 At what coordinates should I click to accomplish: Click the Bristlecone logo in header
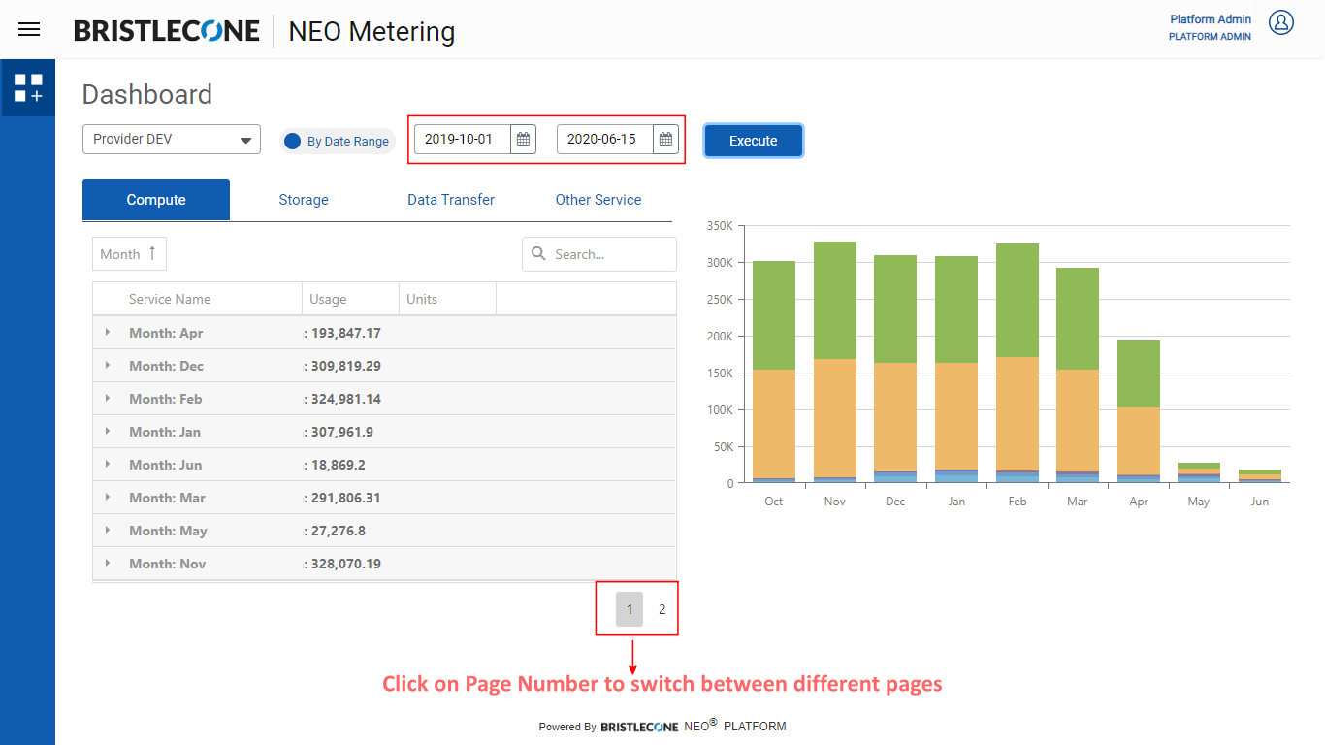tap(167, 31)
